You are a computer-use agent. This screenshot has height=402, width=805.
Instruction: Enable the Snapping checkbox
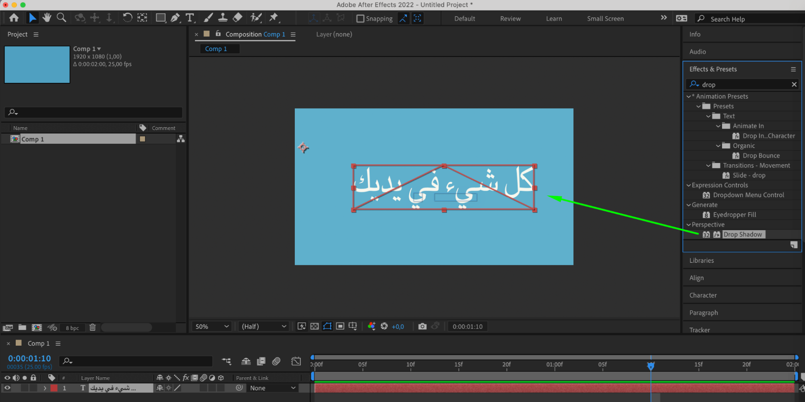coord(360,19)
